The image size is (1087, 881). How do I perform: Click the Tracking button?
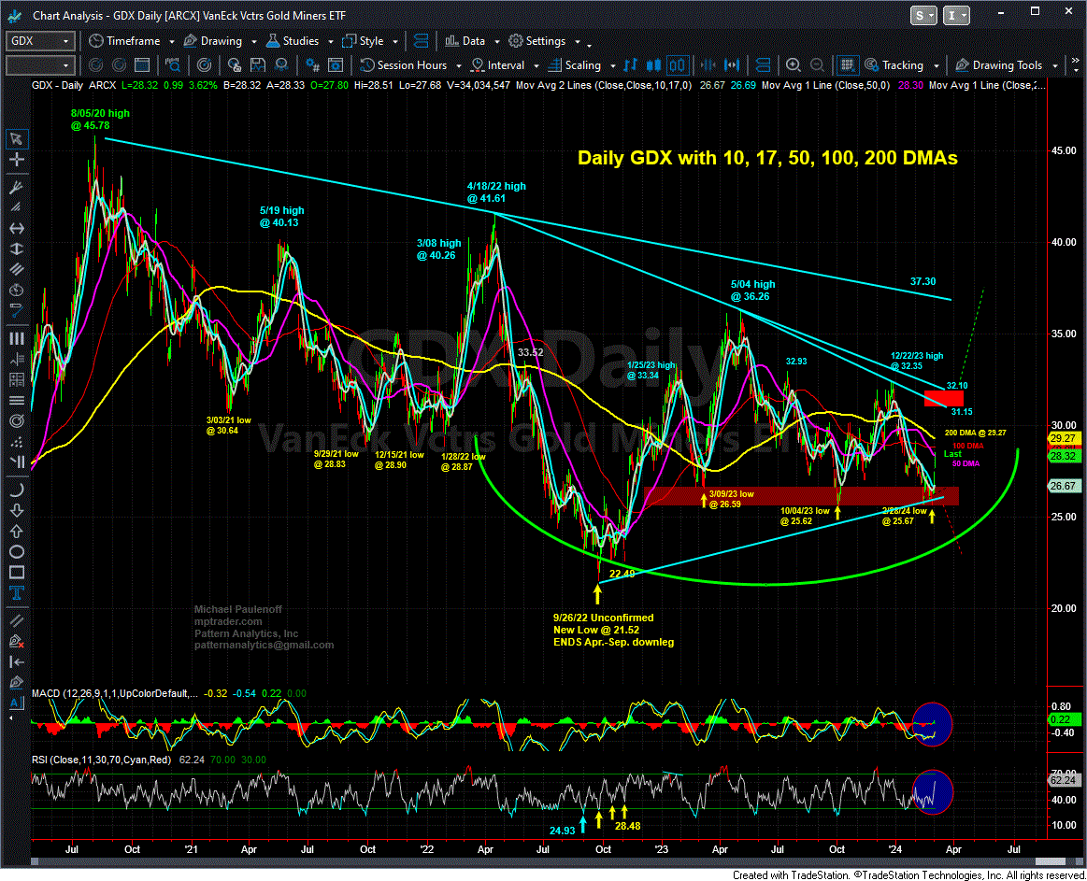(894, 65)
